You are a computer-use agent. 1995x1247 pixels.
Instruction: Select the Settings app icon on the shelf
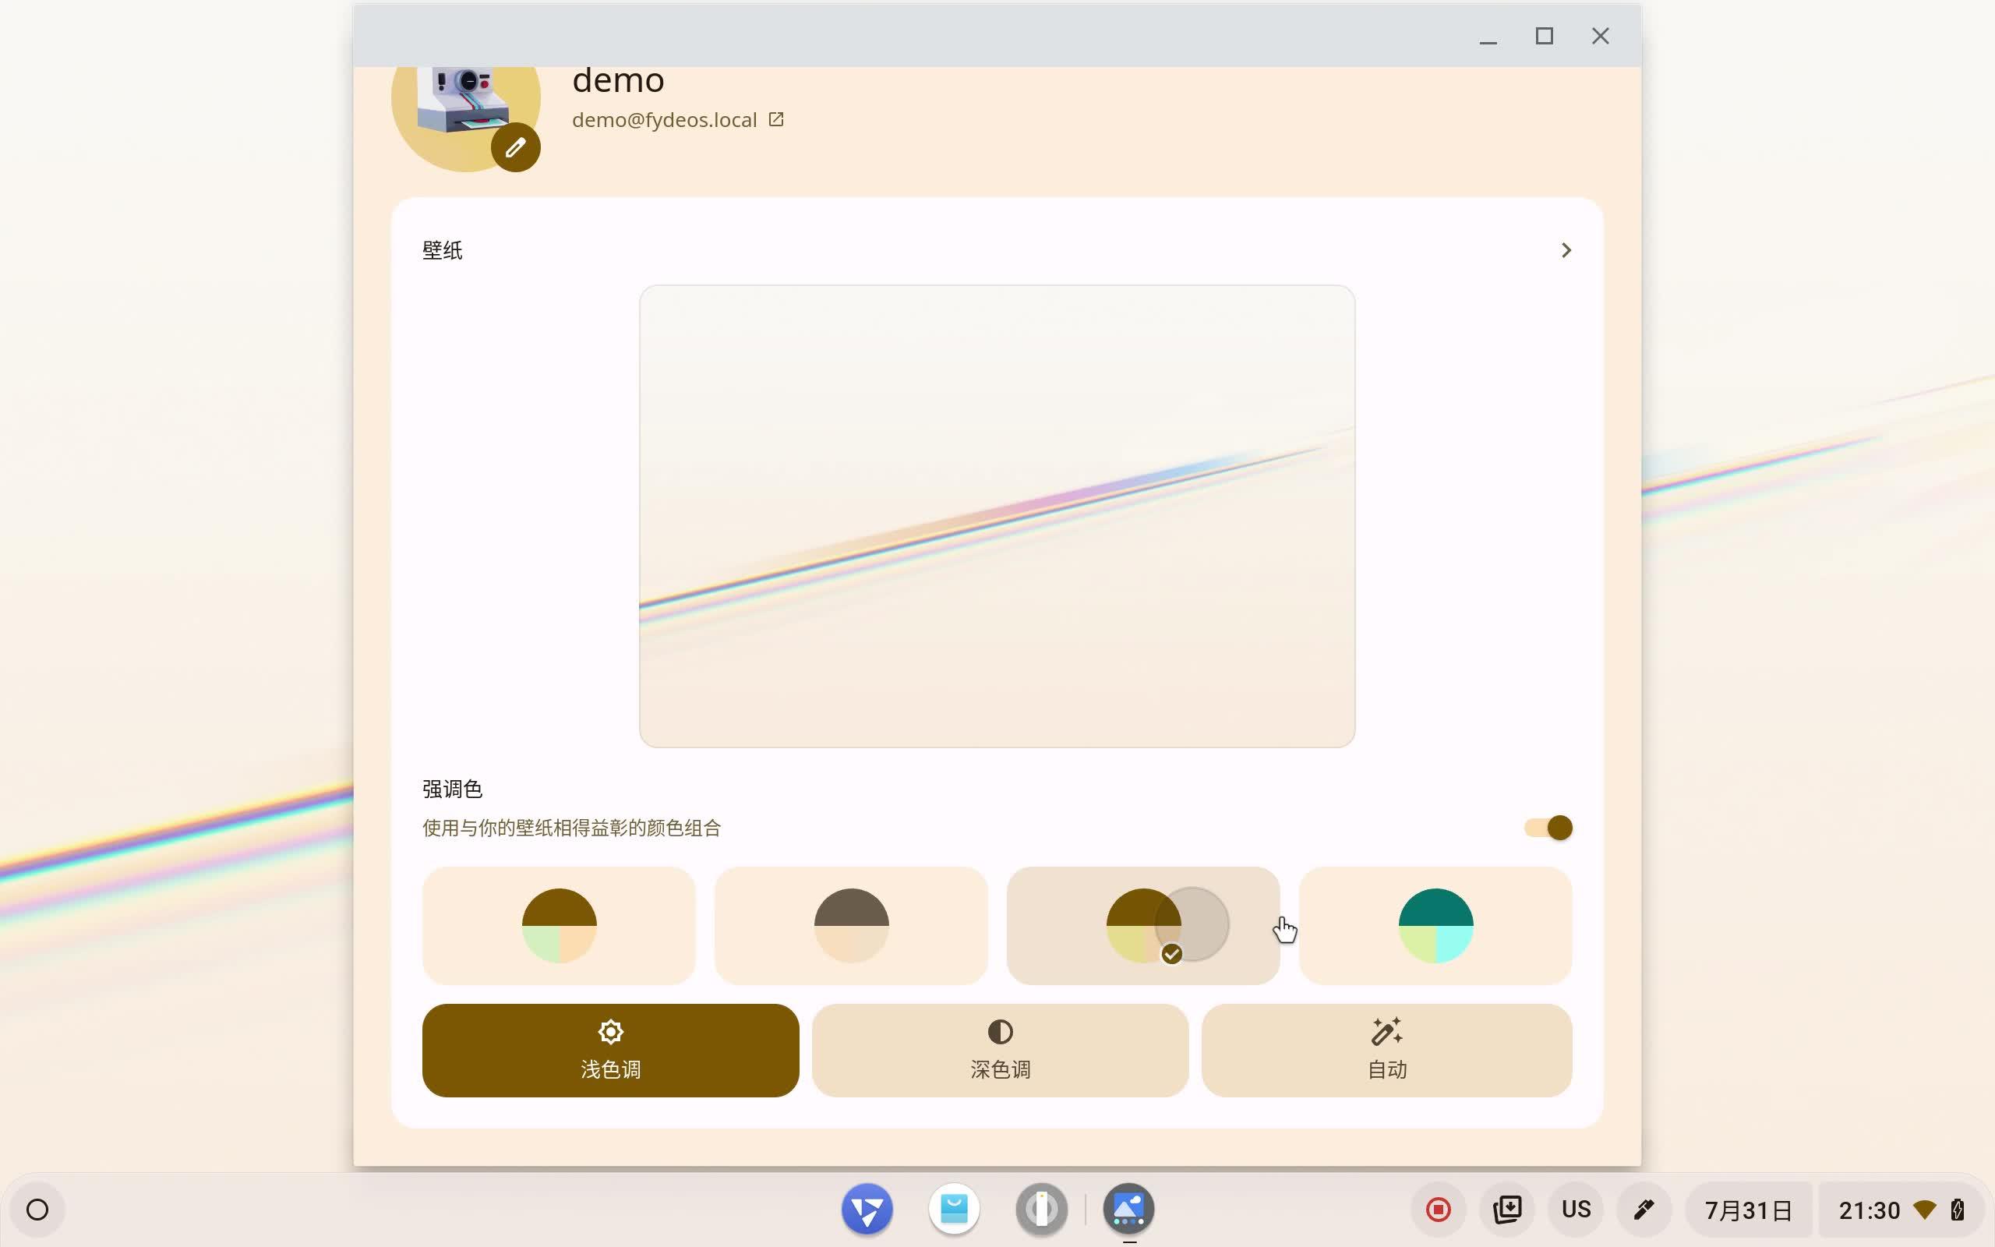point(1040,1208)
